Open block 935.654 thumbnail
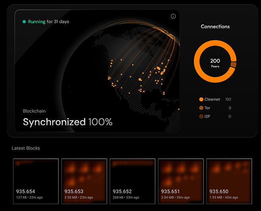The image size is (261, 211). click(35, 180)
